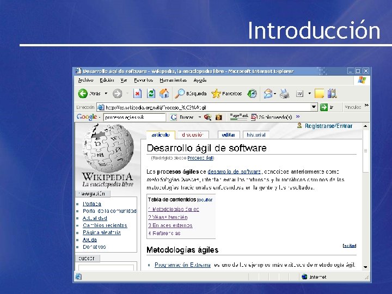Click the Google search web icon
Viewport: 392px width, 294px height.
coord(208,117)
